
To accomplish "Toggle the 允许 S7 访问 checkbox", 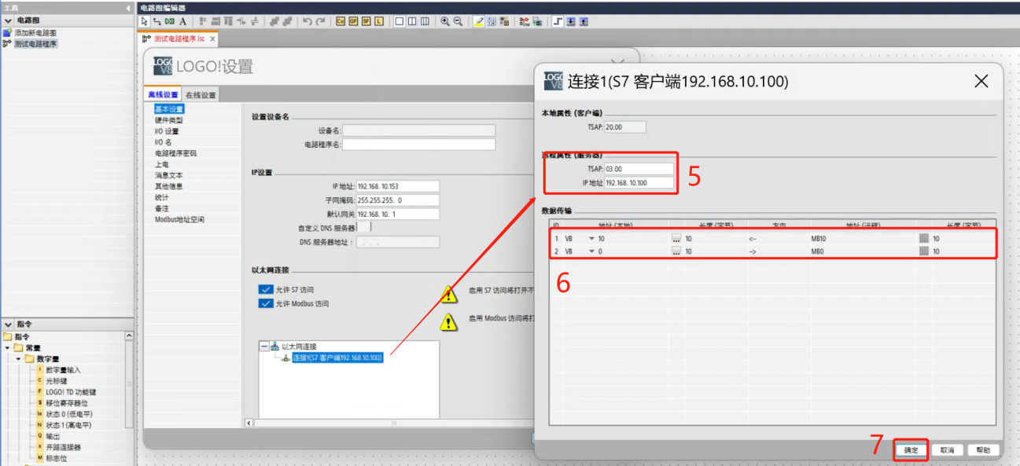I will coord(265,289).
